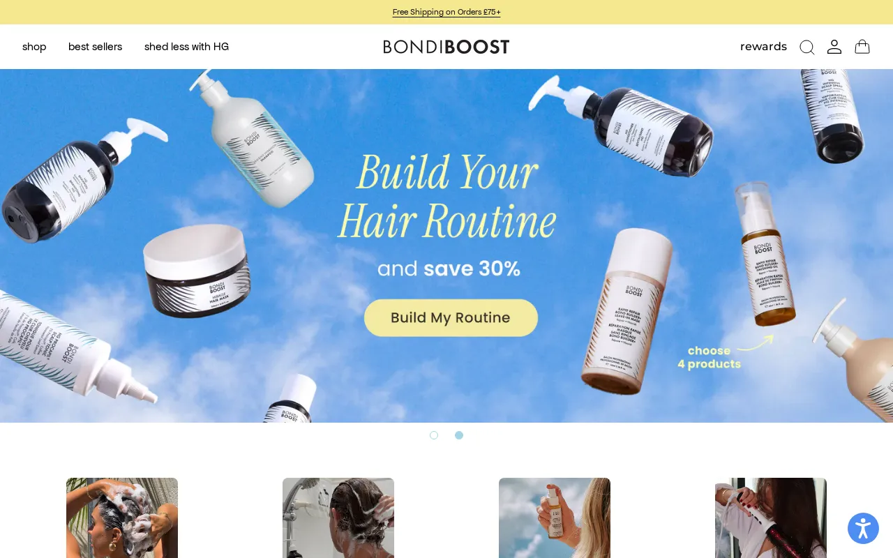893x558 pixels.
Task: Click the Build Your Hair Routine banner heading
Action: 447,196
